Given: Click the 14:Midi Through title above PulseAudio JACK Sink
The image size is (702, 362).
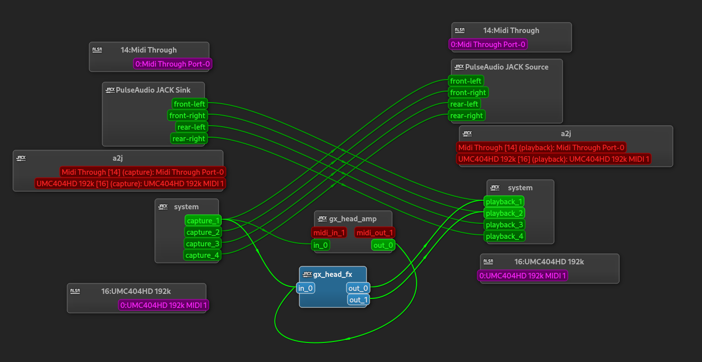Looking at the screenshot, I should click(x=149, y=50).
